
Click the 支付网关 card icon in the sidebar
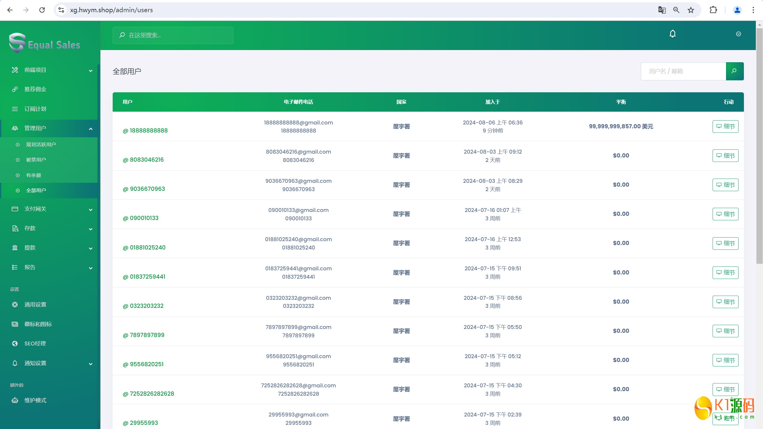tap(15, 209)
